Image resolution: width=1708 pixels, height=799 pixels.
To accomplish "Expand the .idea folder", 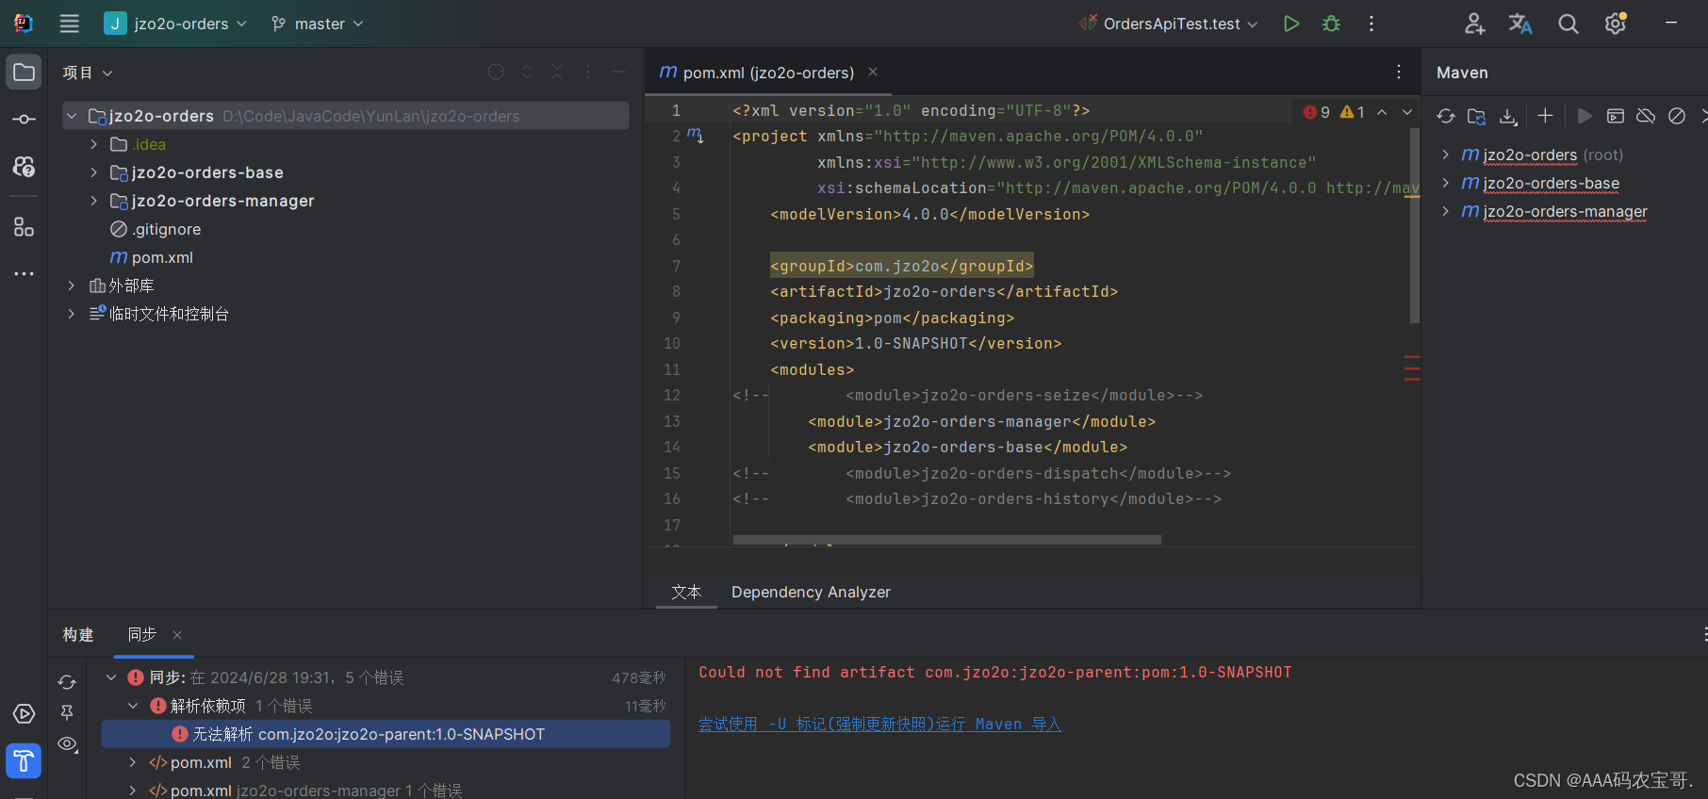I will point(93,144).
